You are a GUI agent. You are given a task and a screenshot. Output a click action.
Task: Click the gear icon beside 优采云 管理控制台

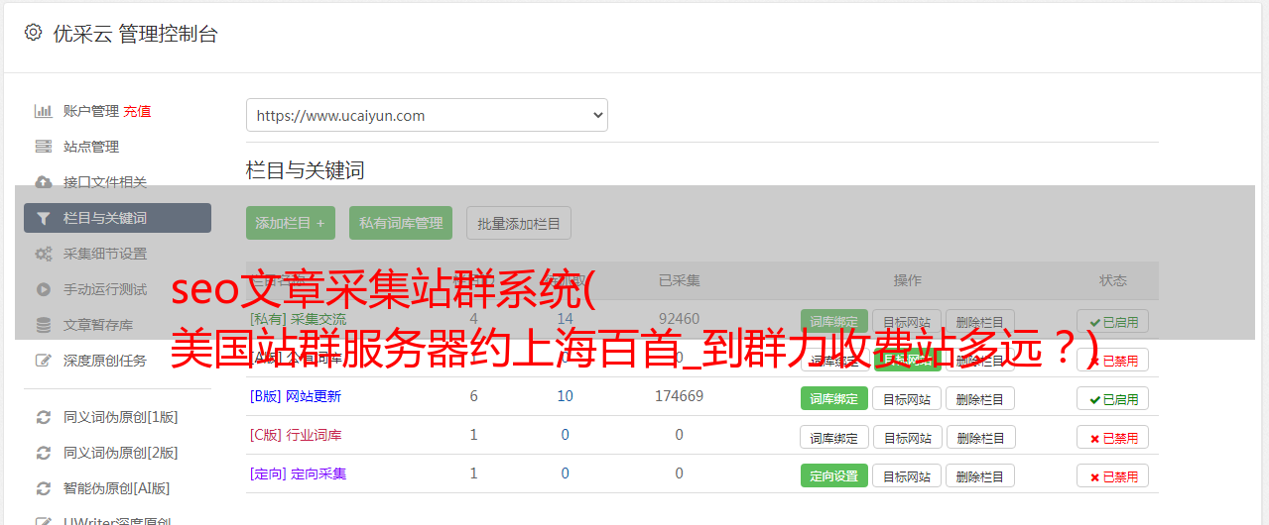coord(33,33)
